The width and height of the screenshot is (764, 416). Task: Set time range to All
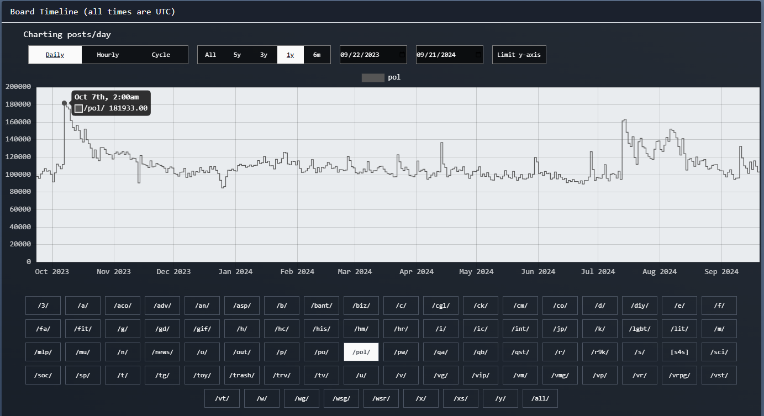pyautogui.click(x=210, y=55)
